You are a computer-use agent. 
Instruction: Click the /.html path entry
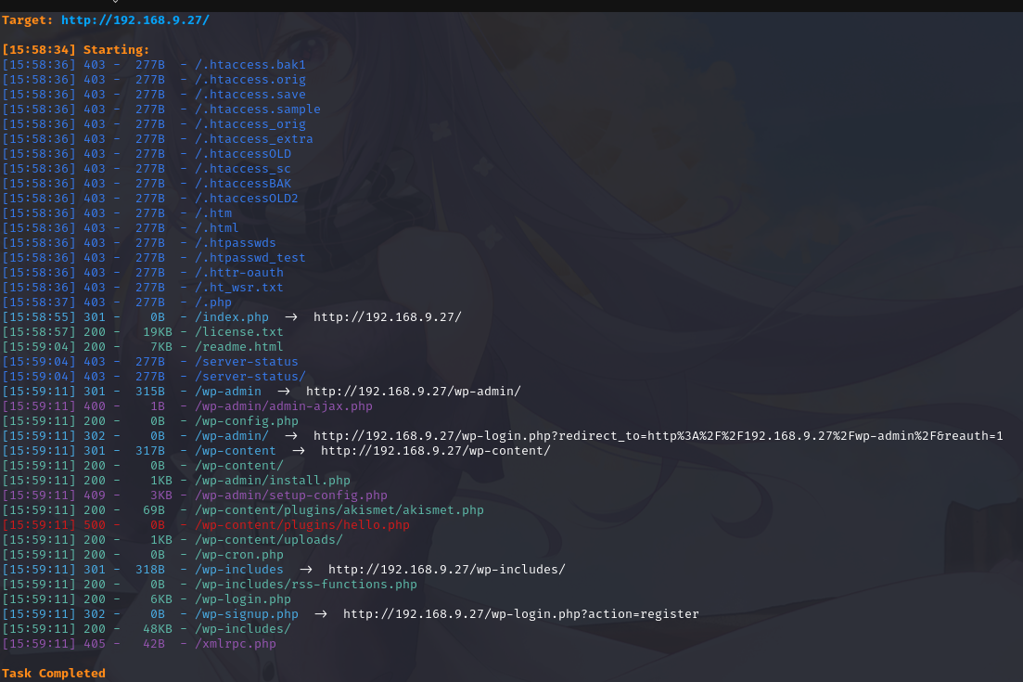[217, 227]
